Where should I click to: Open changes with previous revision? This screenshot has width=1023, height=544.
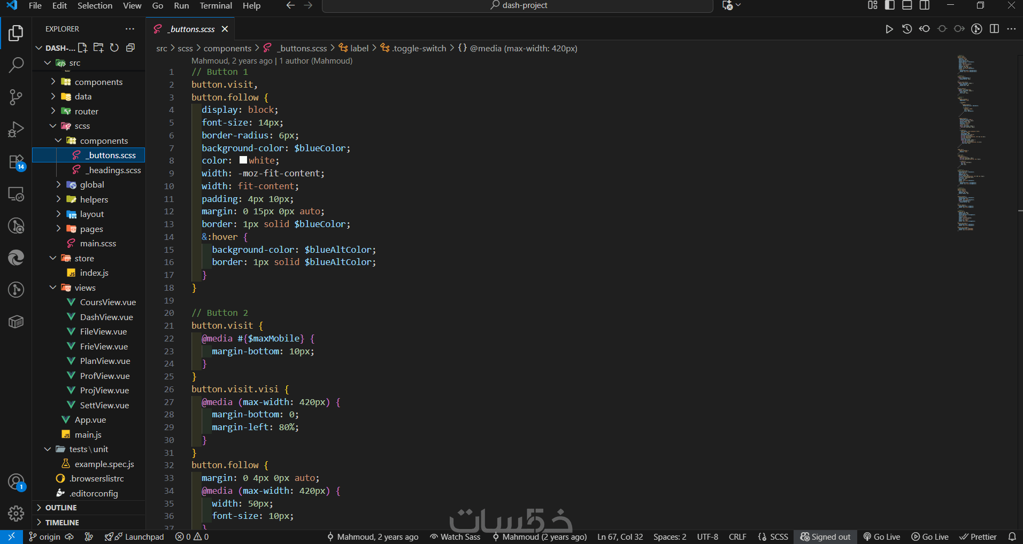point(925,29)
